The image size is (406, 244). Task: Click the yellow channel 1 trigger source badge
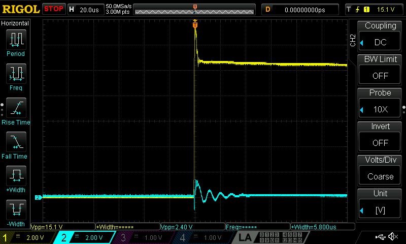coord(366,10)
